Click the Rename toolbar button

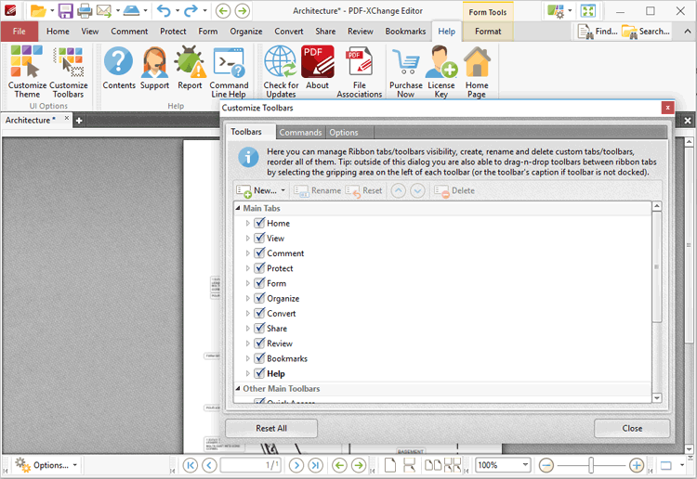coord(318,190)
